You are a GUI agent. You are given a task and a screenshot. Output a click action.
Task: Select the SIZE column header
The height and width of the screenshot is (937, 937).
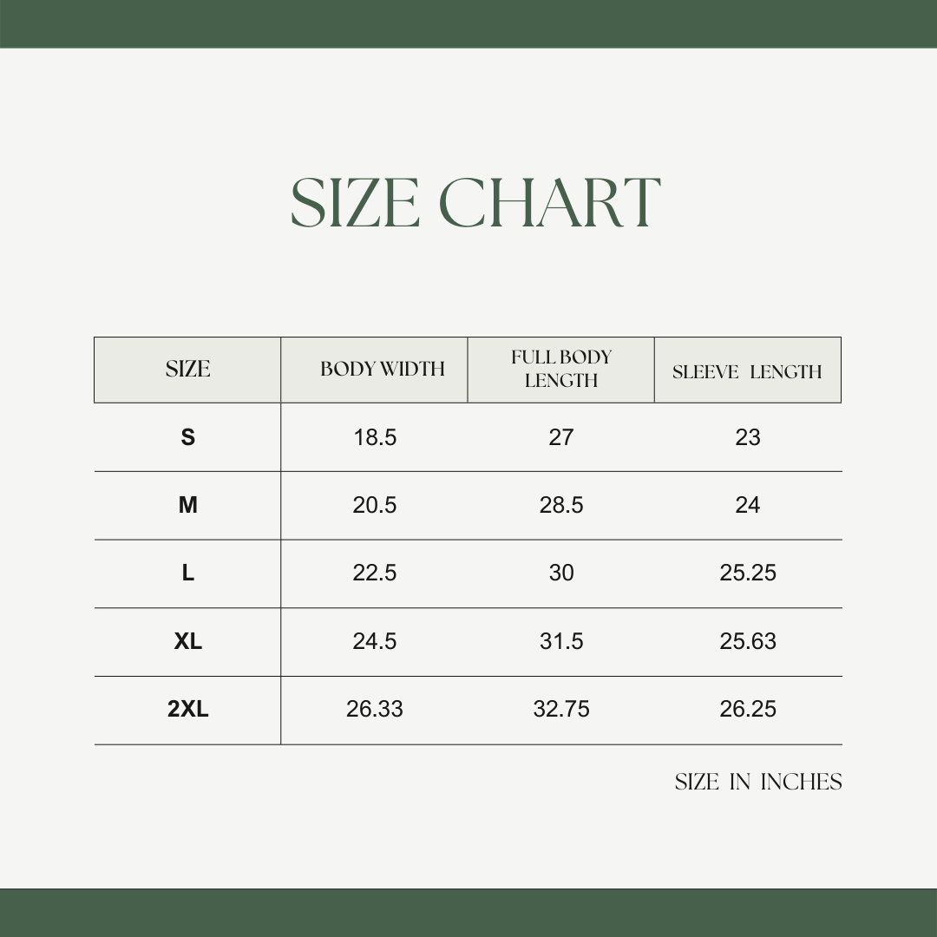pyautogui.click(x=187, y=370)
